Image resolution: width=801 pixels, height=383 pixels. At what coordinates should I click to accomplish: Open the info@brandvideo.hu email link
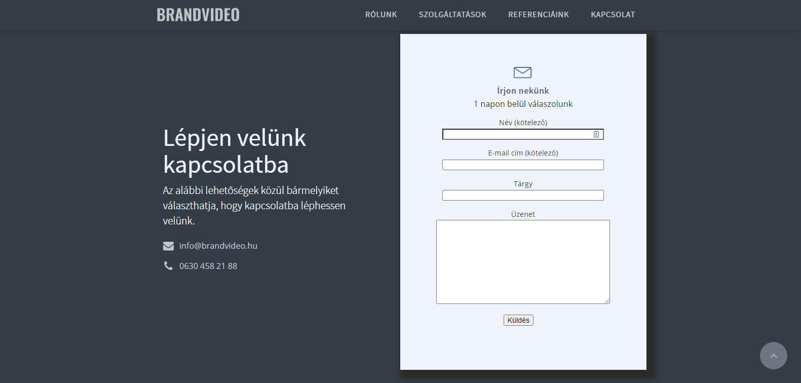point(218,246)
